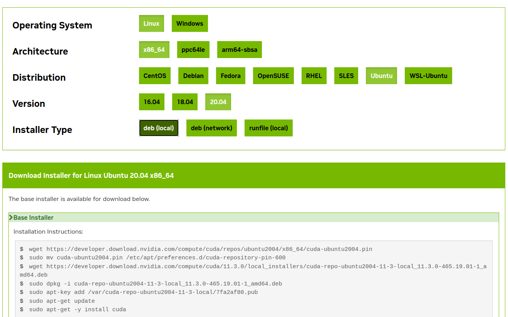Select the SLES distribution

click(345, 76)
